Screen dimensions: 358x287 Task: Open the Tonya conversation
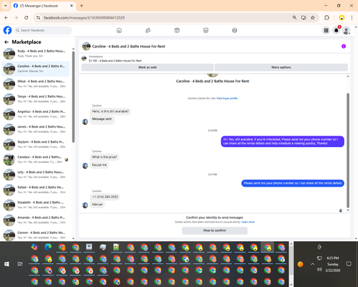[x=36, y=99]
